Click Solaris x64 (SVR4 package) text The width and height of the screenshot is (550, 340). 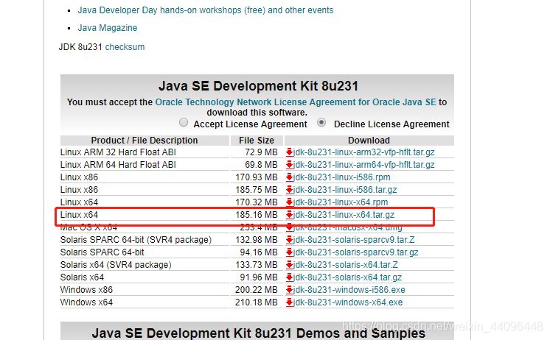pos(116,265)
